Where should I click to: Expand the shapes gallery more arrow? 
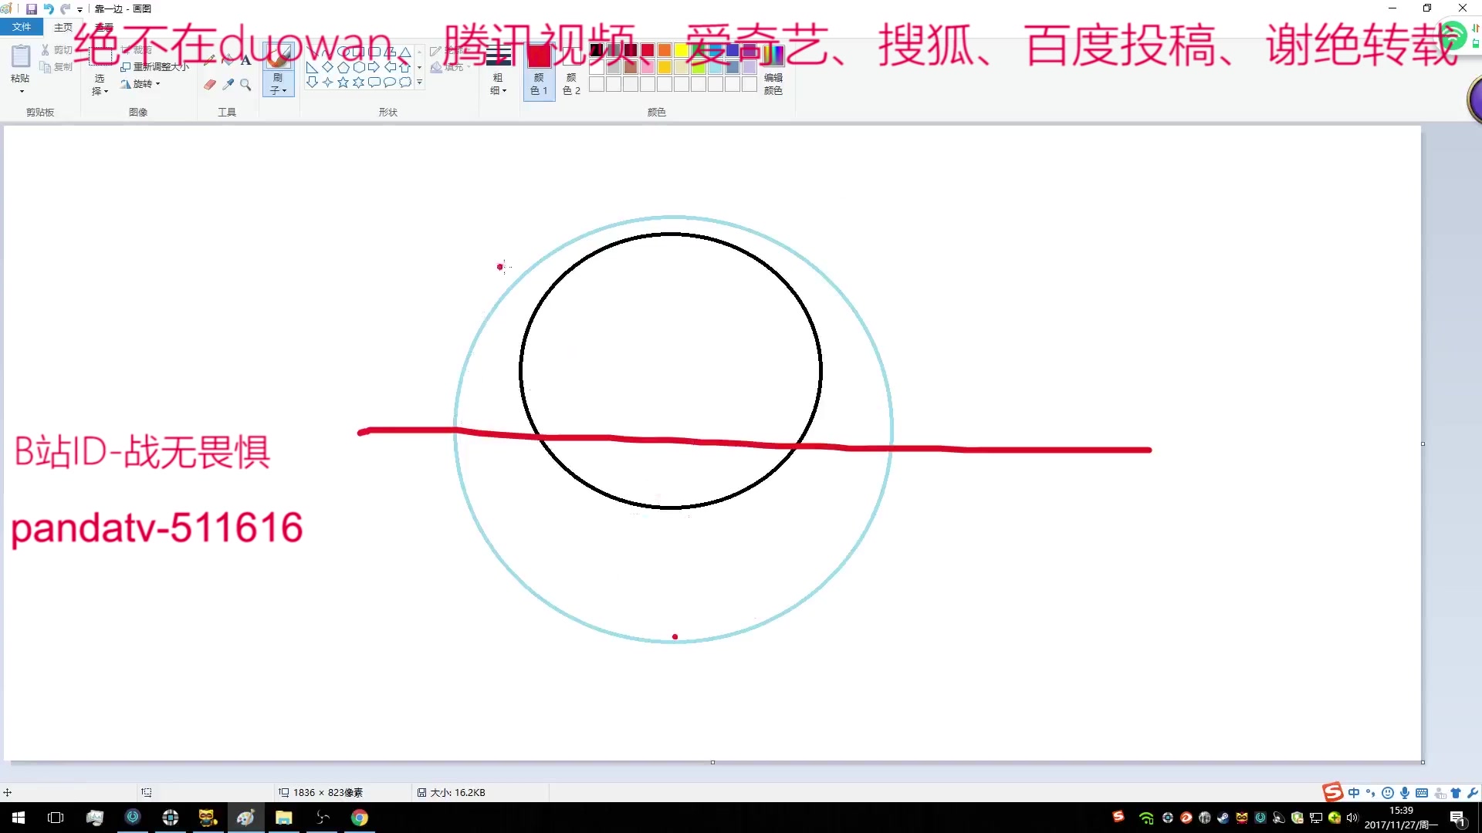click(419, 82)
